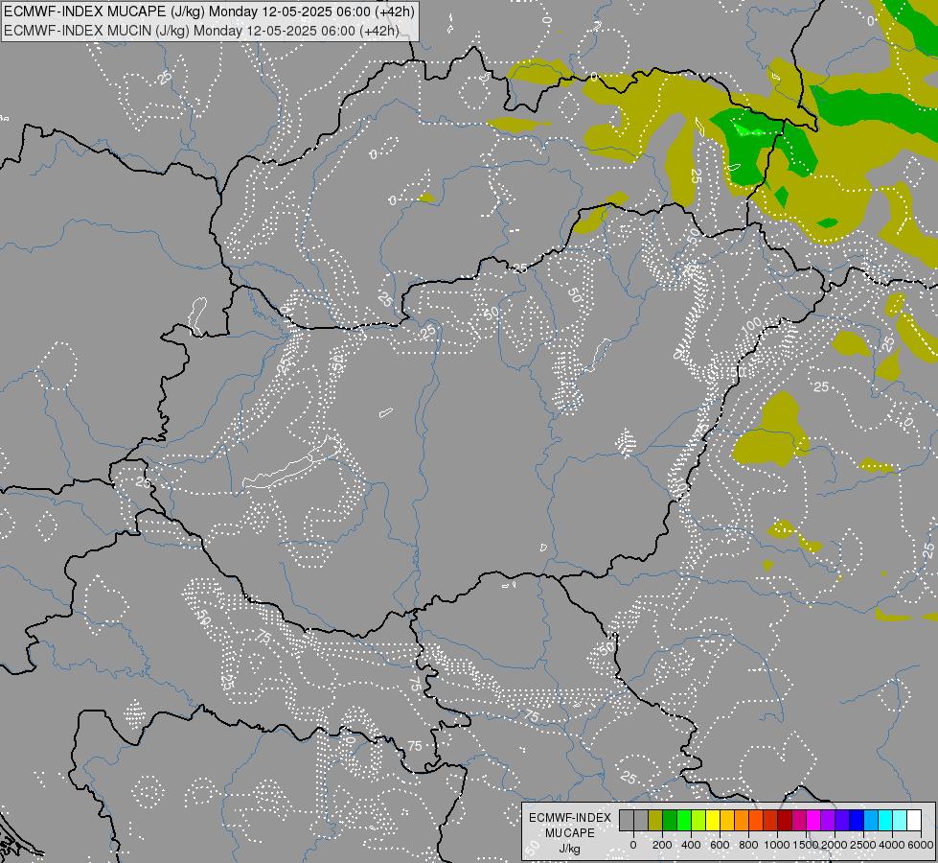938x863 pixels.
Task: Click the purple swatch left of 2000 tick
Action: click(x=827, y=821)
